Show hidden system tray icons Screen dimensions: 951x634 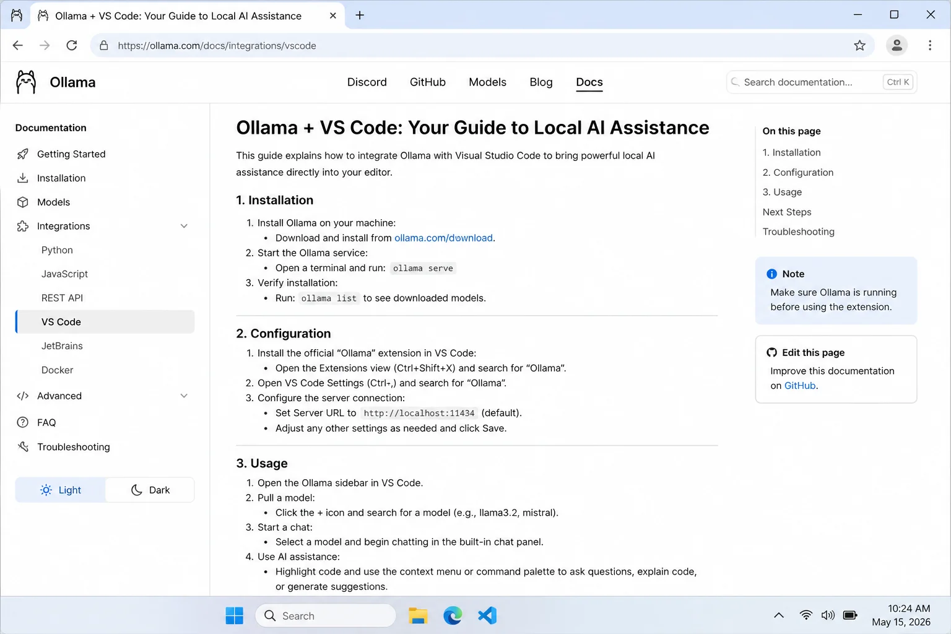(x=779, y=615)
